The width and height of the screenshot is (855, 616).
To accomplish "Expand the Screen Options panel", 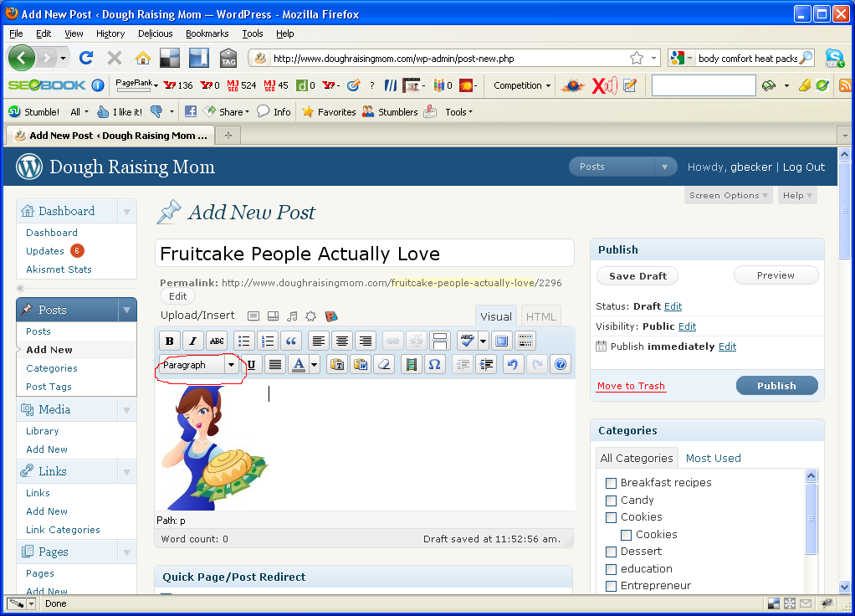I will click(x=728, y=195).
